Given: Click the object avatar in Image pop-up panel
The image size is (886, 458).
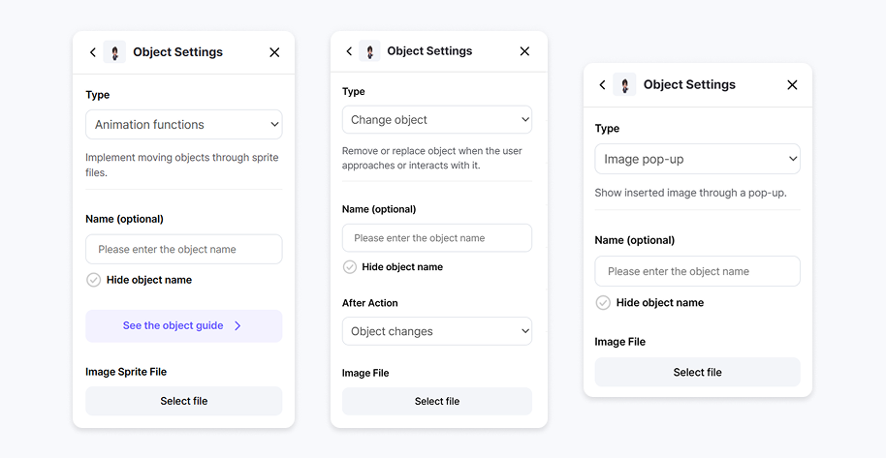Looking at the screenshot, I should tap(624, 85).
